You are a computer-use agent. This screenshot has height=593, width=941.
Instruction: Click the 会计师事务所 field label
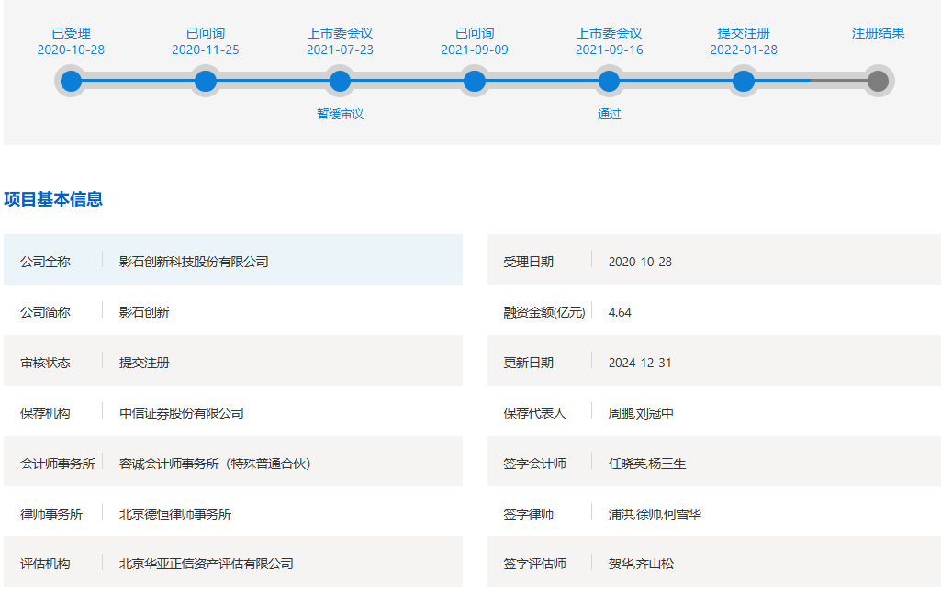pyautogui.click(x=58, y=464)
